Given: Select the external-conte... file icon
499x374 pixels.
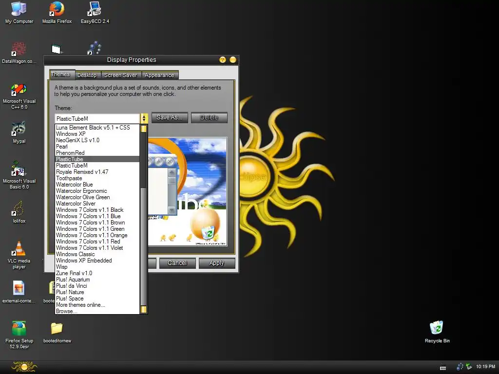Looking at the screenshot, I should tap(19, 292).
